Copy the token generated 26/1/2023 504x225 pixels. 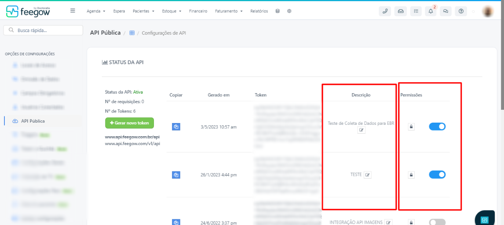pyautogui.click(x=176, y=175)
